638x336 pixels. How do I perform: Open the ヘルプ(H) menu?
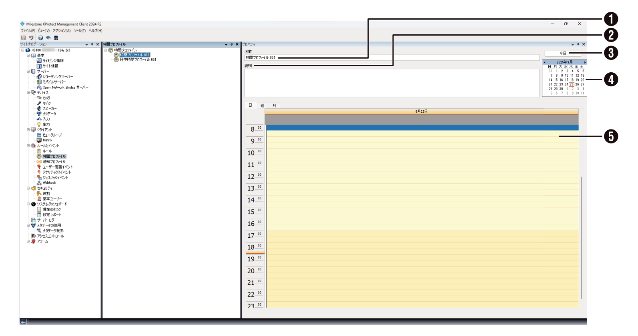(x=96, y=31)
